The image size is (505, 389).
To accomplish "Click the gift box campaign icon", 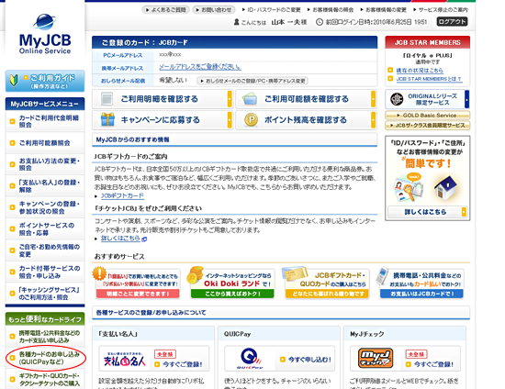I will [107, 119].
